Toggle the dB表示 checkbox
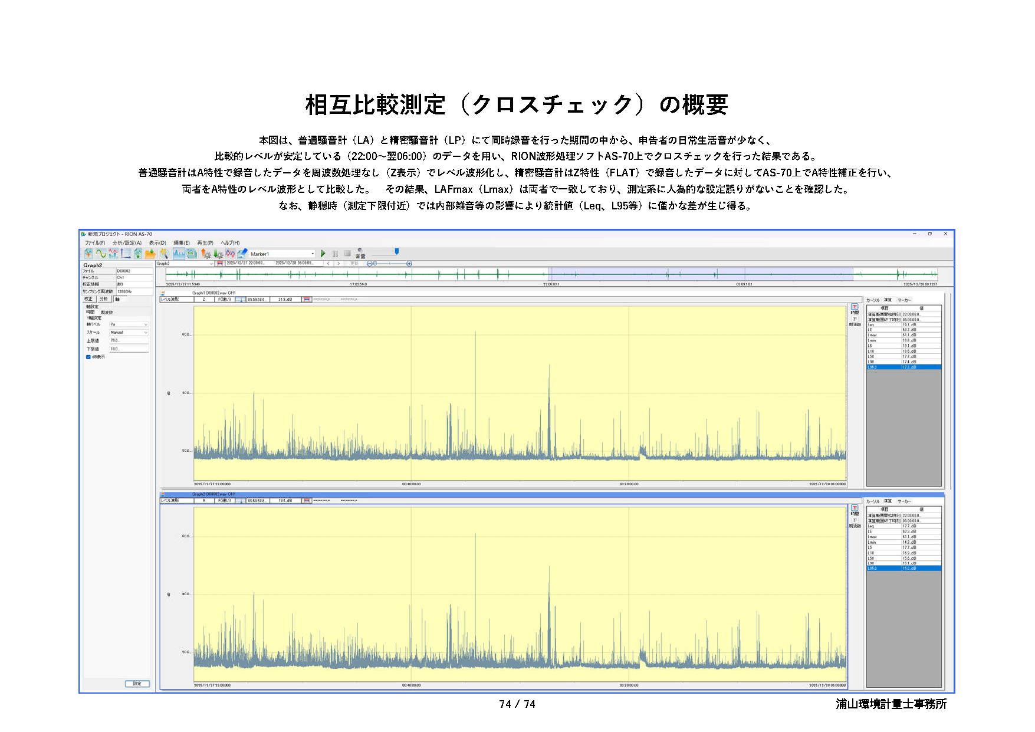Viewport: 1035px width, 732px height. click(88, 357)
